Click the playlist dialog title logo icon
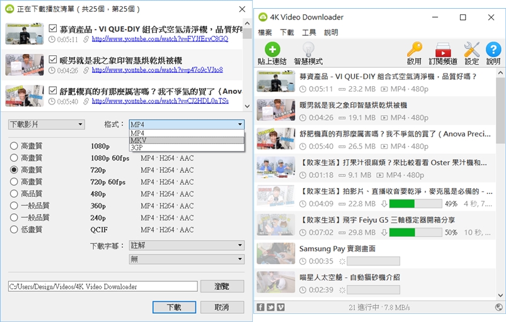Viewport: 506px width, 322px height. 9,9
